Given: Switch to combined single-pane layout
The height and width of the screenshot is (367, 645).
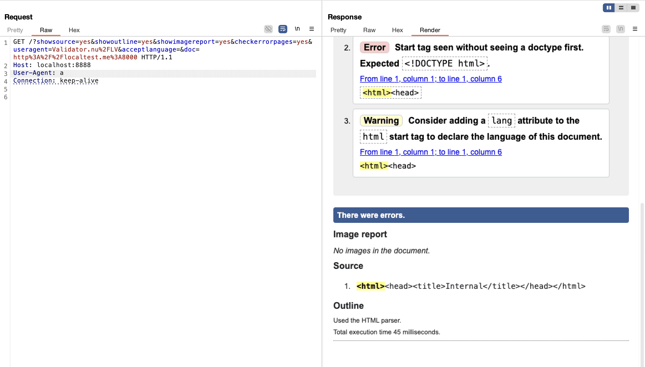Looking at the screenshot, I should 633,8.
